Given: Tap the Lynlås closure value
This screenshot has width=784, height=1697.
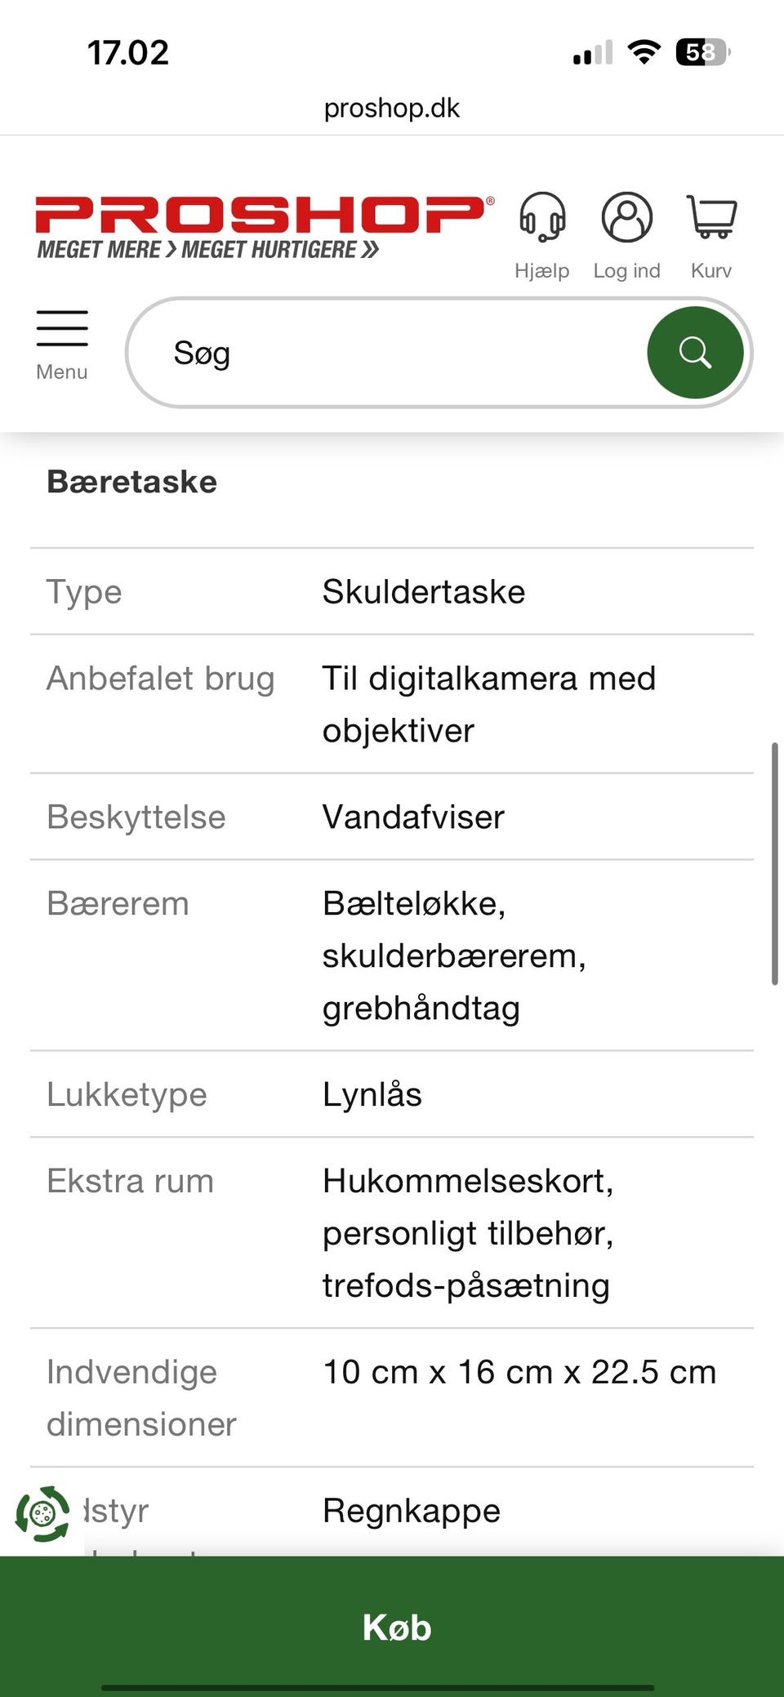Looking at the screenshot, I should click(x=372, y=1095).
